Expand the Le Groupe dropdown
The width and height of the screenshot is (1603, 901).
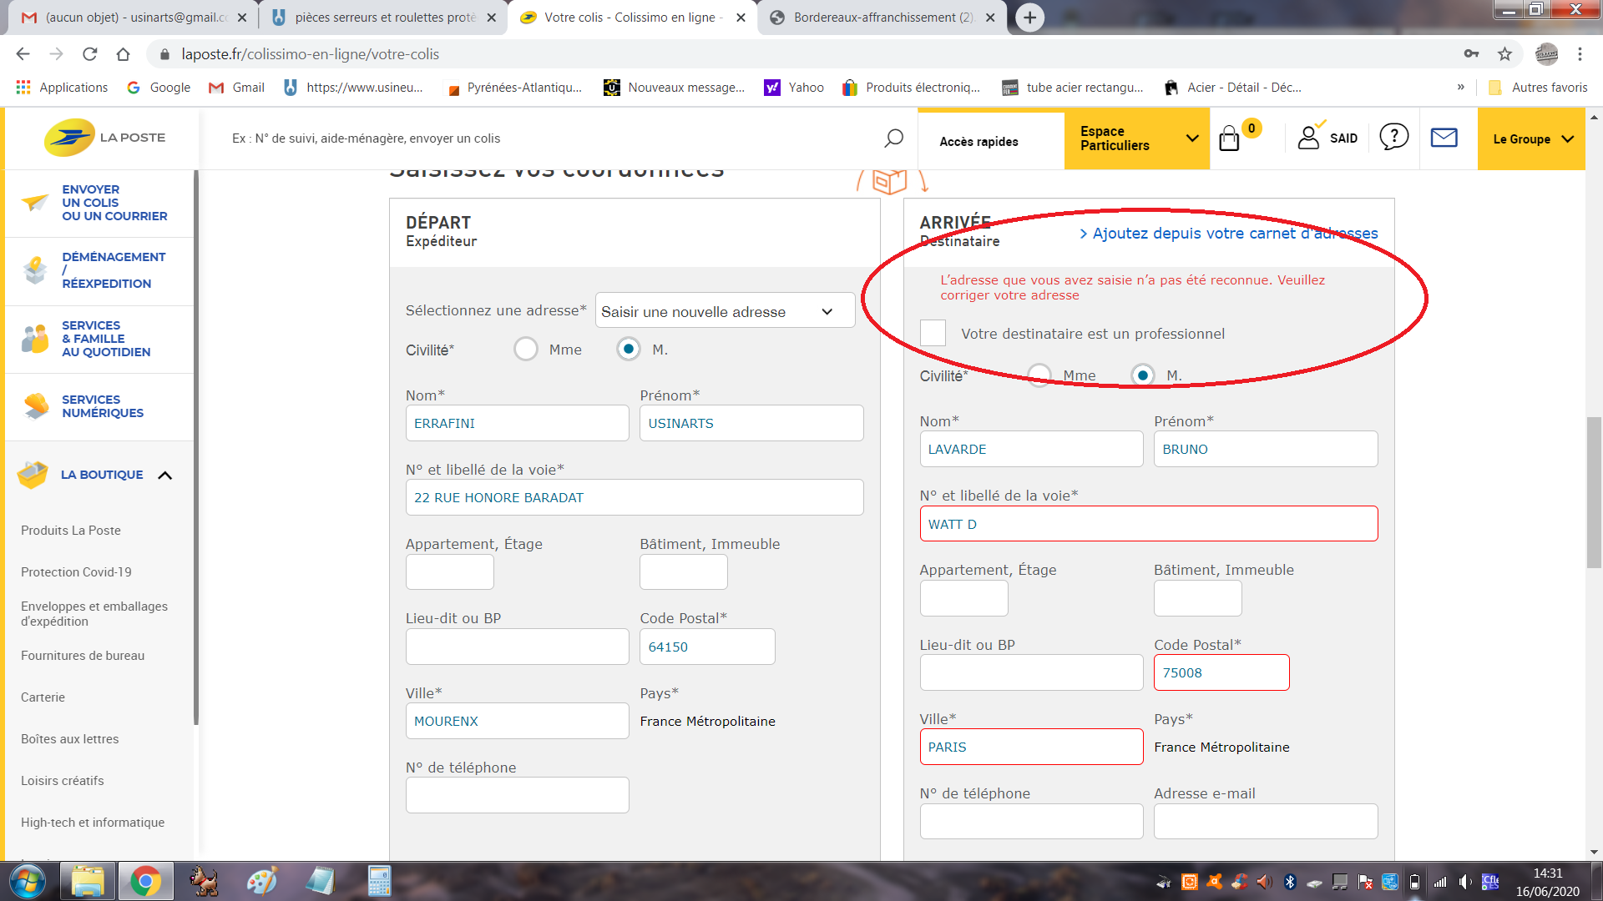point(1531,138)
